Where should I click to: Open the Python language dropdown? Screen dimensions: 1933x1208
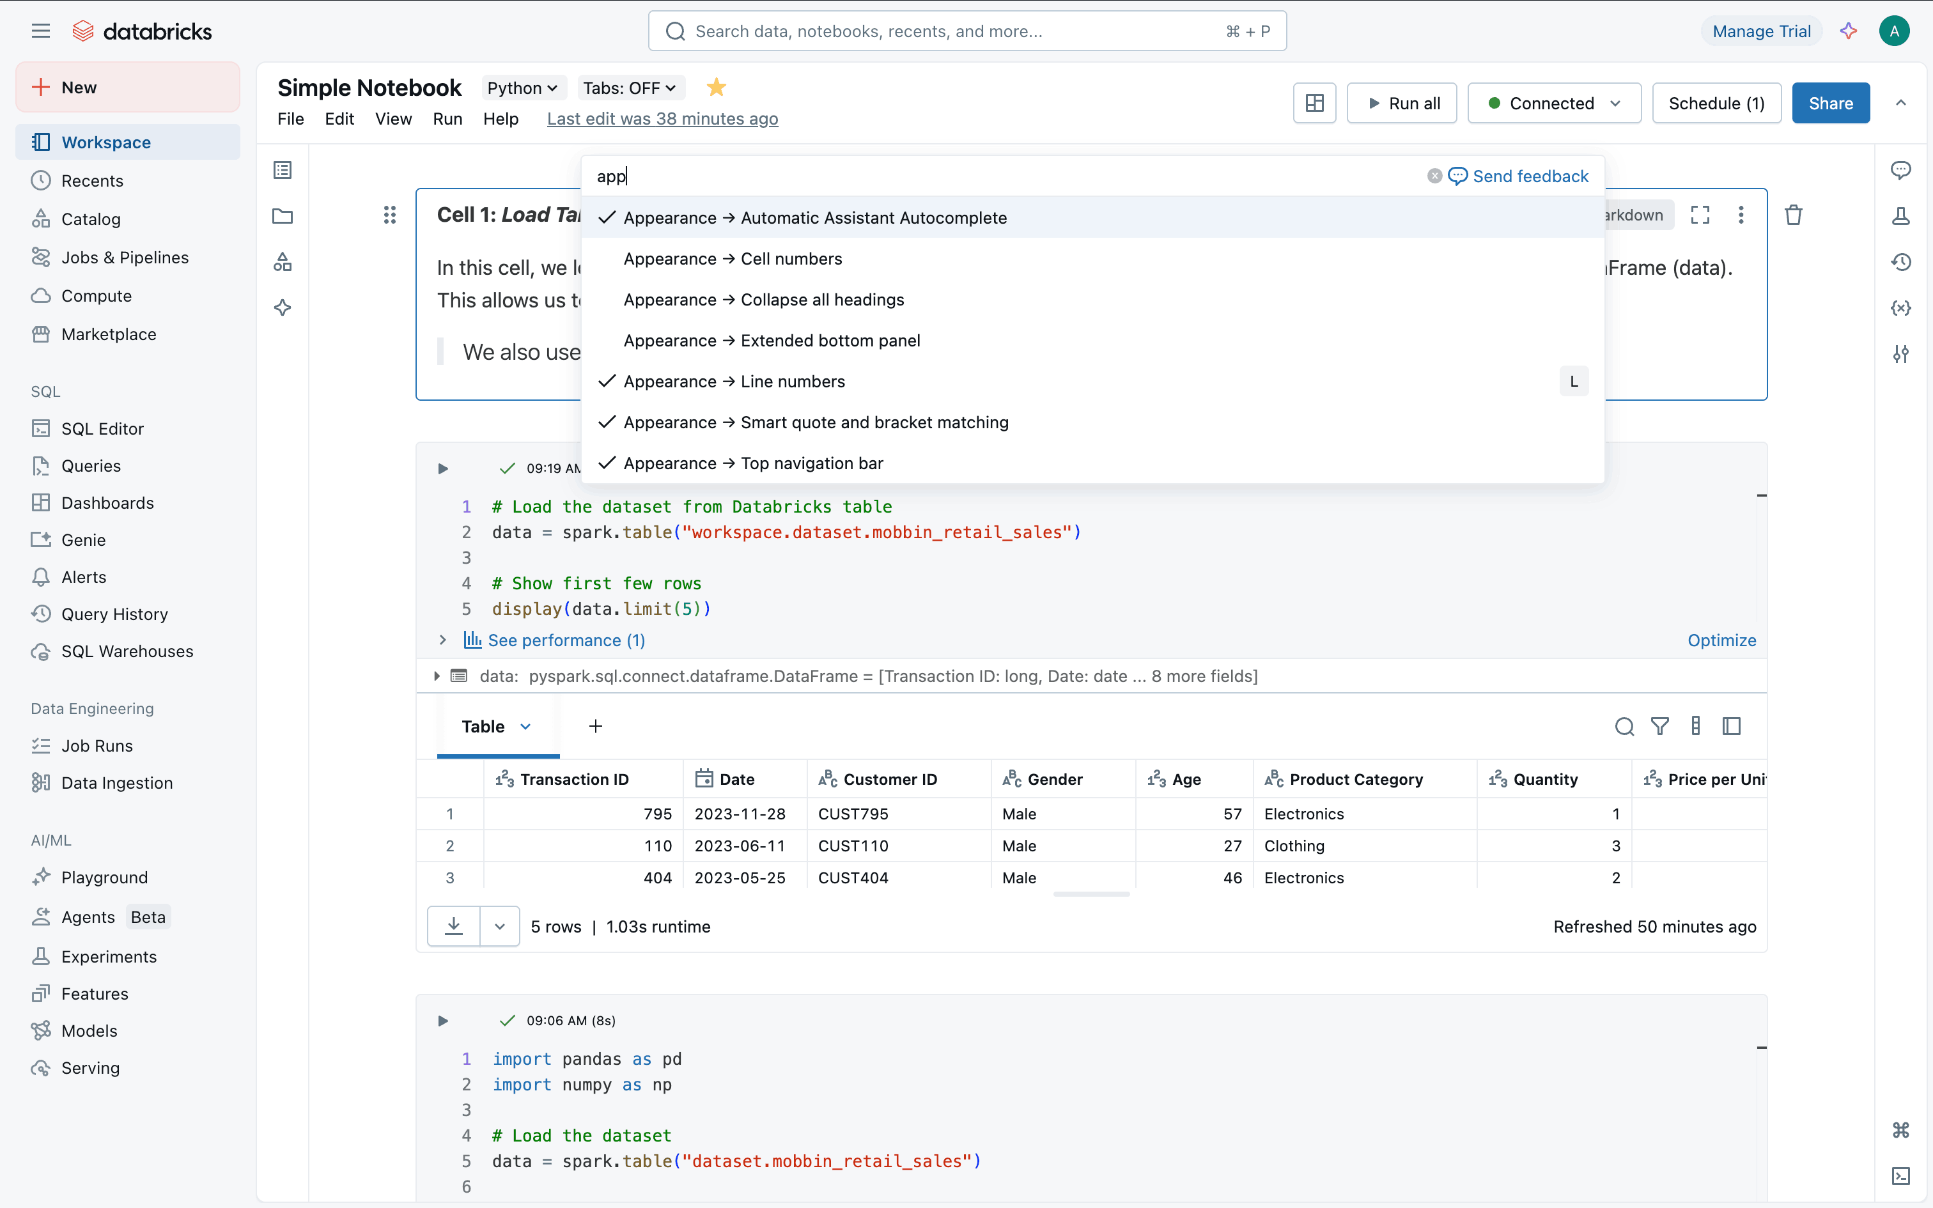click(522, 88)
